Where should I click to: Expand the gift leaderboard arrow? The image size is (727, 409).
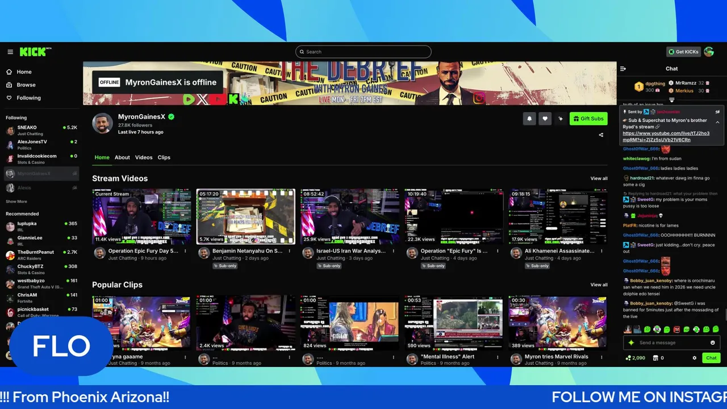click(672, 100)
